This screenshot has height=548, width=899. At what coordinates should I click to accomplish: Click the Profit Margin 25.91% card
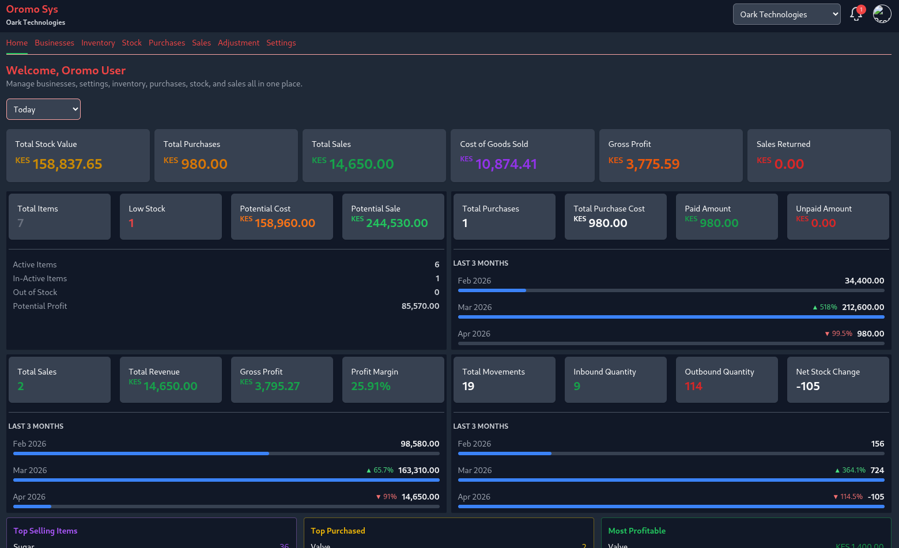pos(393,380)
